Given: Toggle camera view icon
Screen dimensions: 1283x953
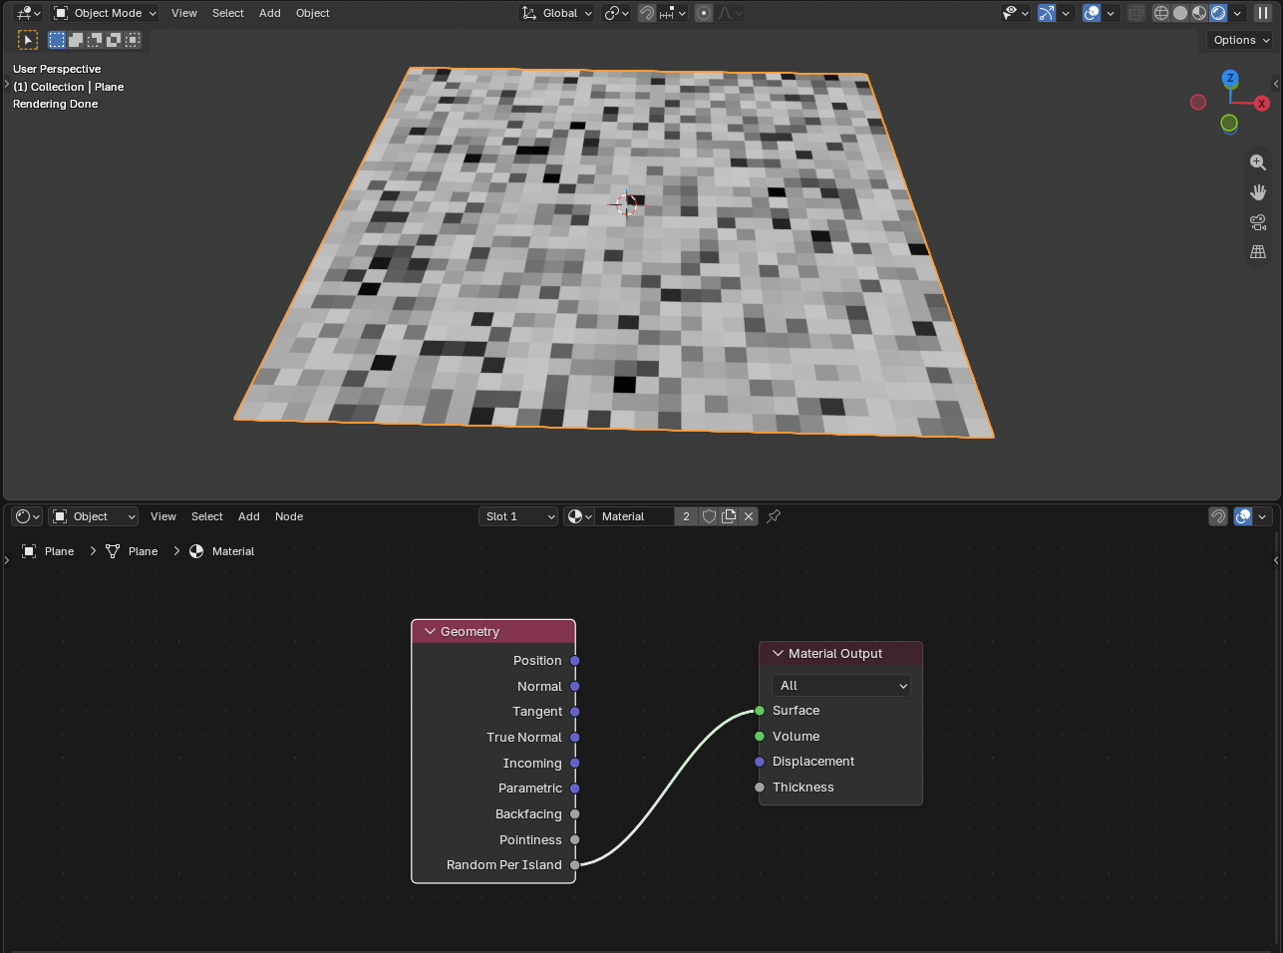Looking at the screenshot, I should (1258, 222).
